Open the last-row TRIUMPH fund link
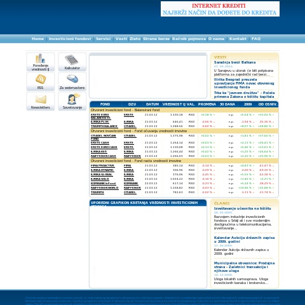305x305 pixels. [97, 193]
